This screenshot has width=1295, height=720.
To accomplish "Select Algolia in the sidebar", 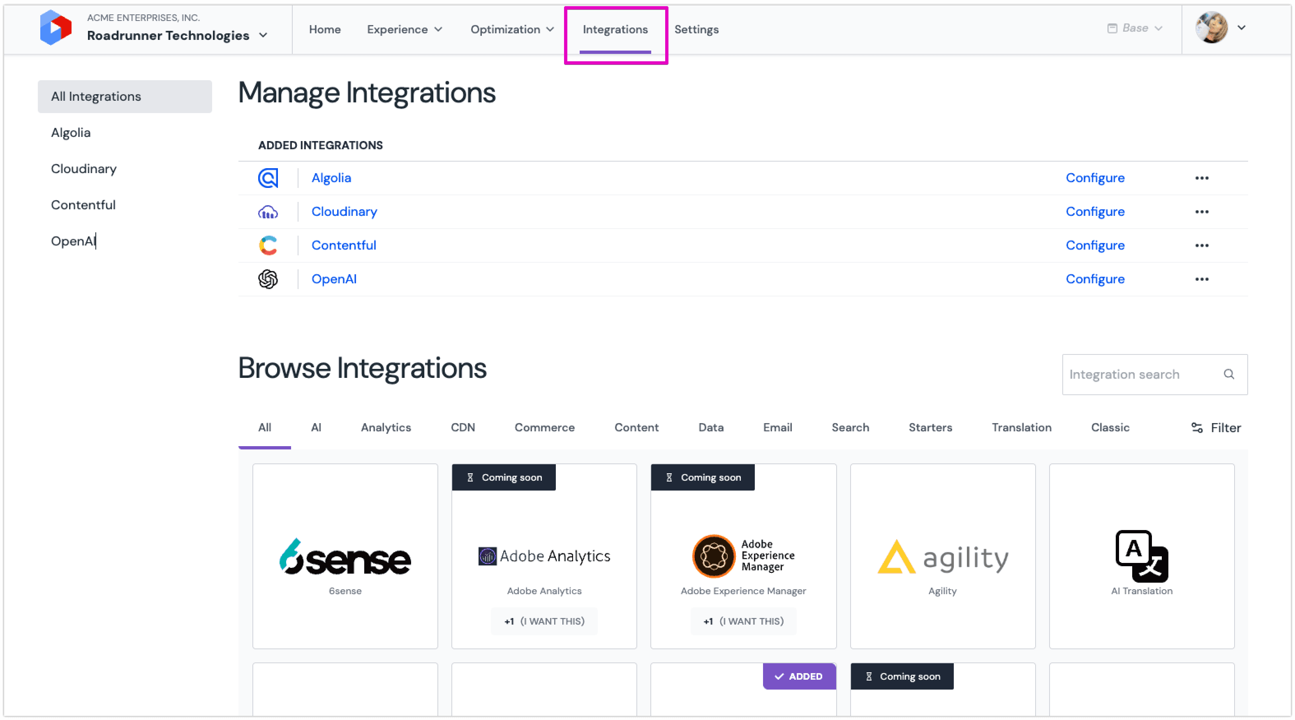I will (71, 133).
